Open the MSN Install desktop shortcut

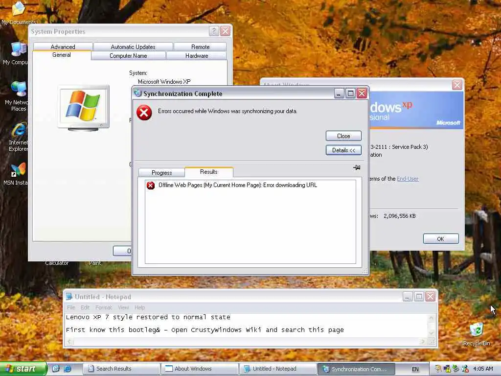(16, 174)
